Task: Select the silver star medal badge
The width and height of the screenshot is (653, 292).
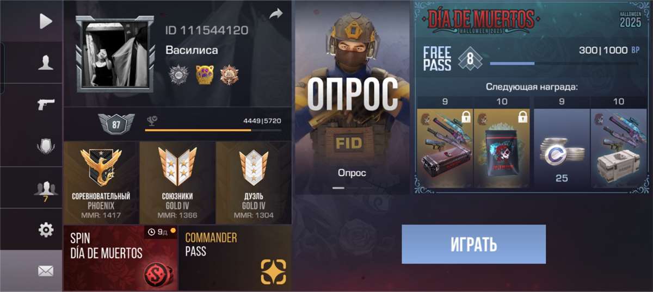Action: 177,74
